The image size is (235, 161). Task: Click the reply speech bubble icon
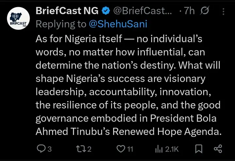(x=41, y=149)
